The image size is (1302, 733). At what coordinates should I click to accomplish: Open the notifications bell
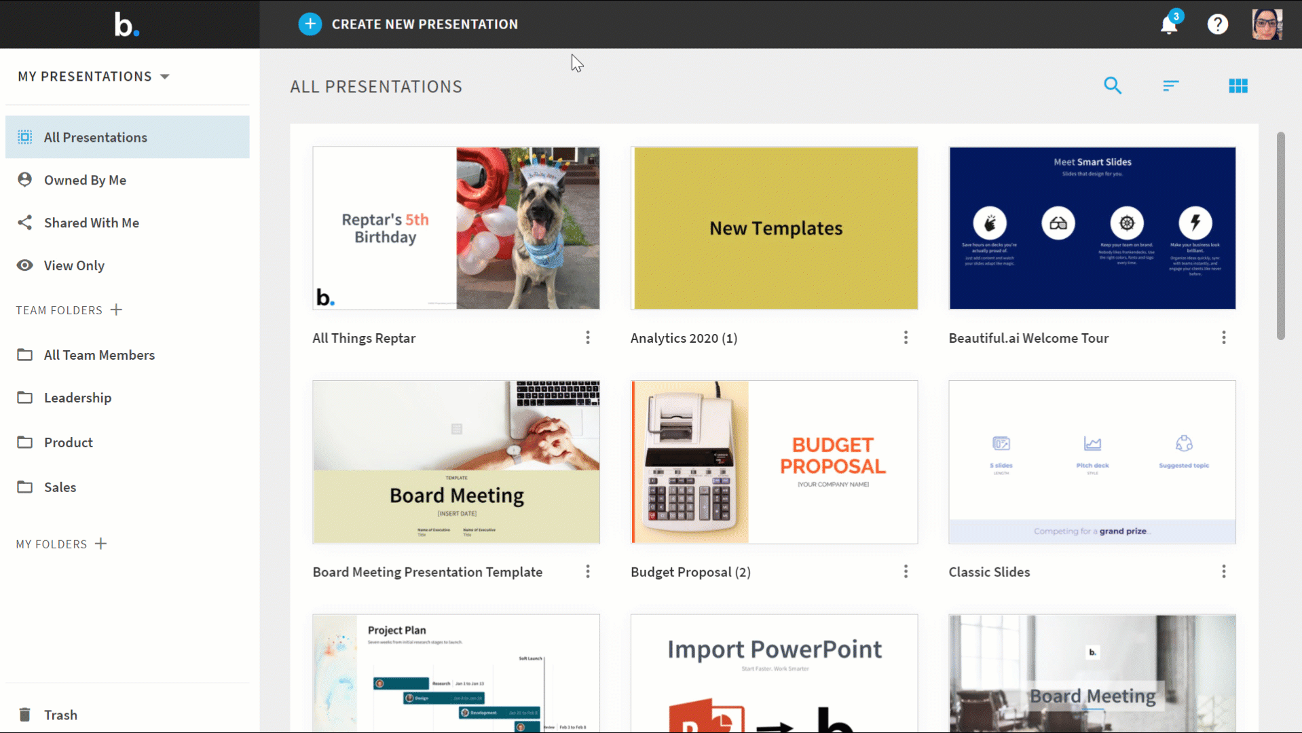1170,24
